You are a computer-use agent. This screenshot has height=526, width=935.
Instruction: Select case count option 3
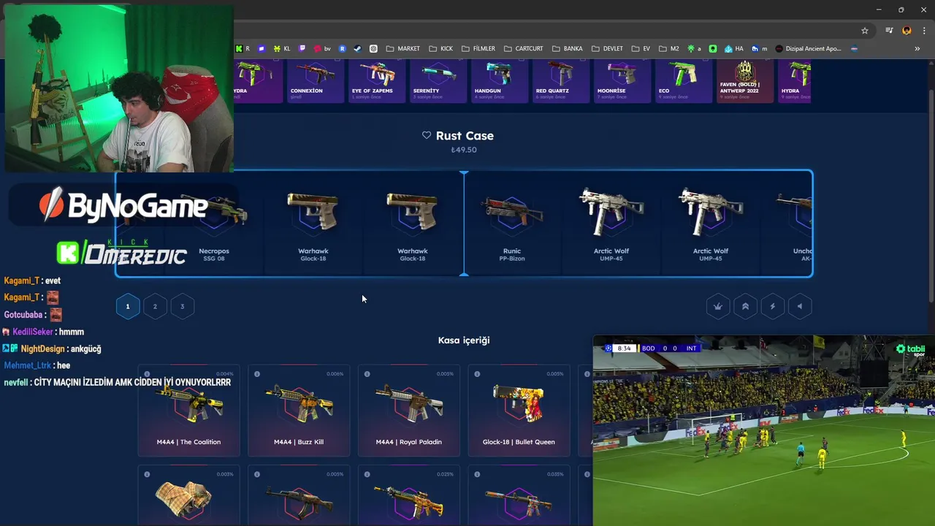[x=183, y=306]
